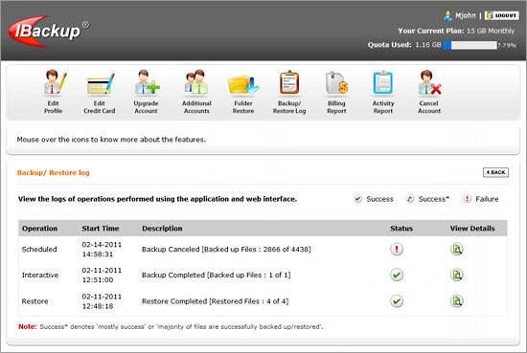Click Backup Completed description text
This screenshot has width=527, height=353.
(217, 276)
